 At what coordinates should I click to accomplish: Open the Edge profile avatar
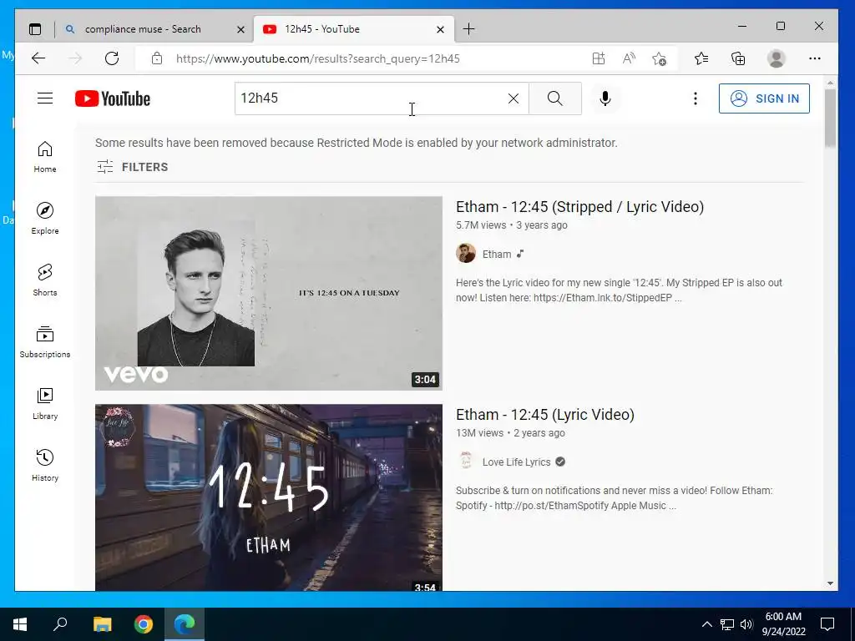pos(776,58)
